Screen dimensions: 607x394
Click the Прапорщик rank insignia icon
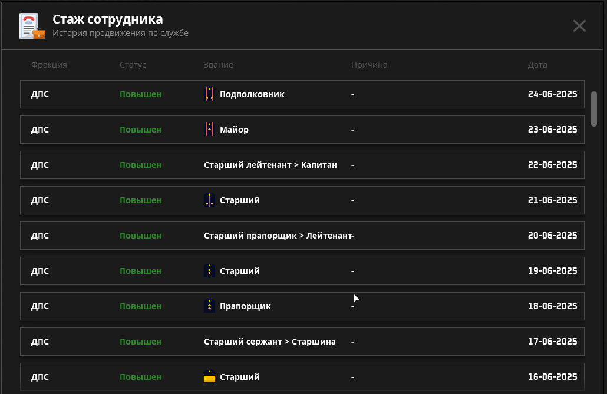tap(209, 306)
